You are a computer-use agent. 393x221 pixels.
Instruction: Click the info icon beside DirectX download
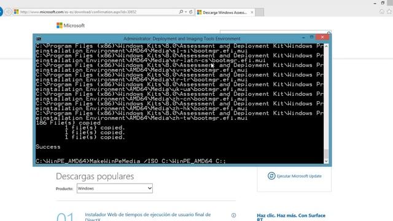pyautogui.click(x=233, y=215)
